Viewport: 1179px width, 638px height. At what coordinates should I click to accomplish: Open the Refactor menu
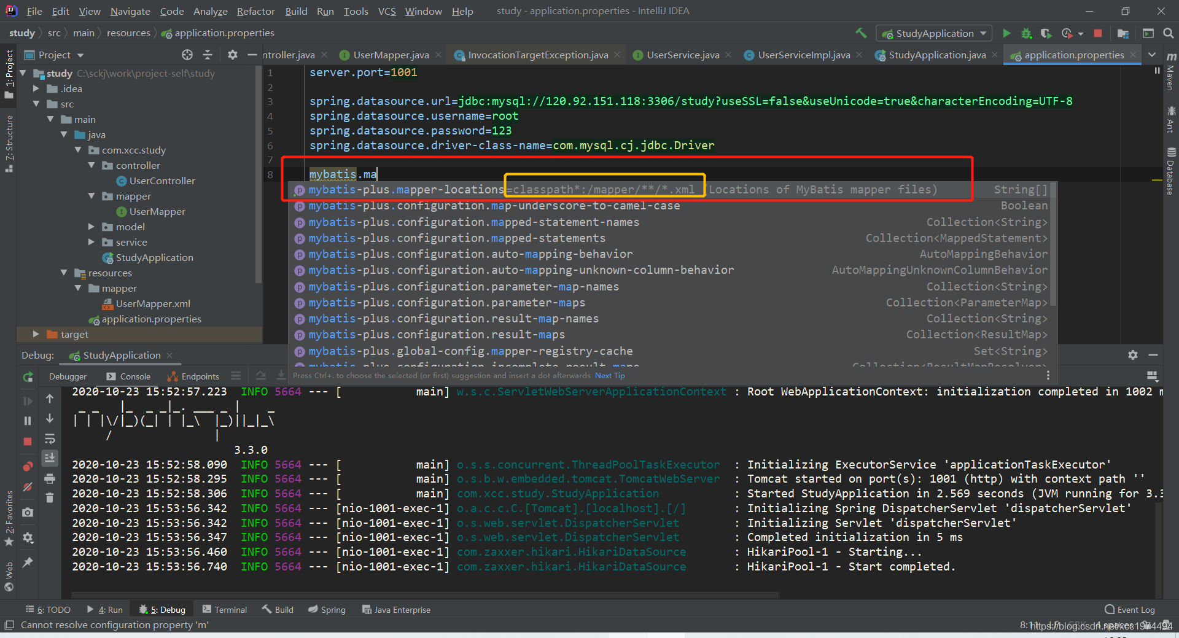255,11
